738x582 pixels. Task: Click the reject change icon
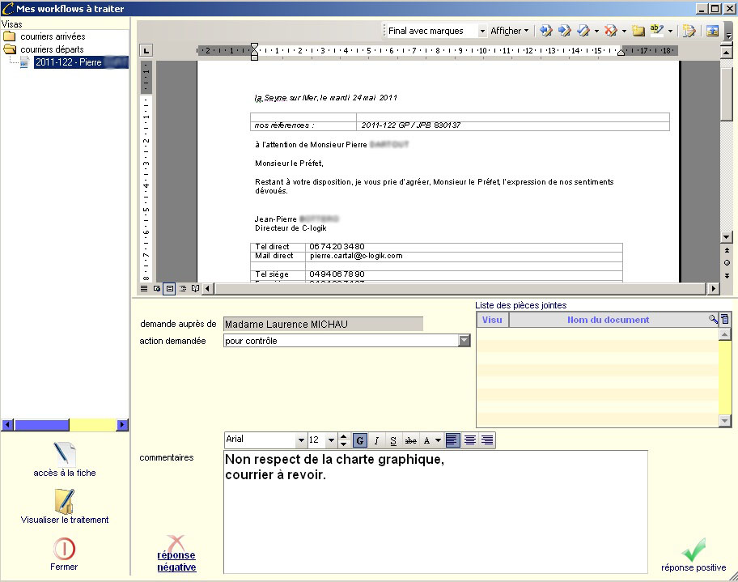click(610, 31)
